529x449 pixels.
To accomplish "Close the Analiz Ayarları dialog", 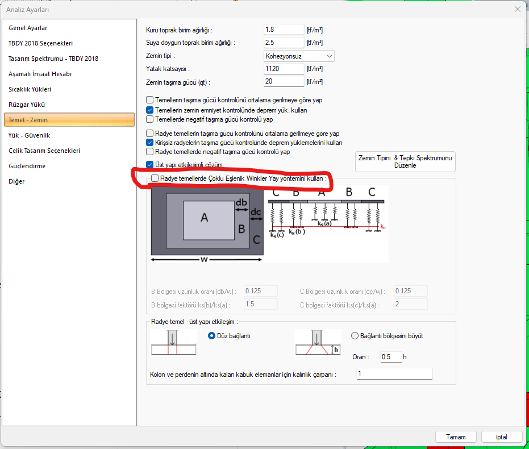I will point(517,9).
